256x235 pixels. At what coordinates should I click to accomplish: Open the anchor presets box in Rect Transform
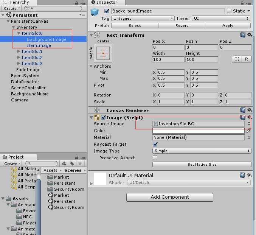103,53
